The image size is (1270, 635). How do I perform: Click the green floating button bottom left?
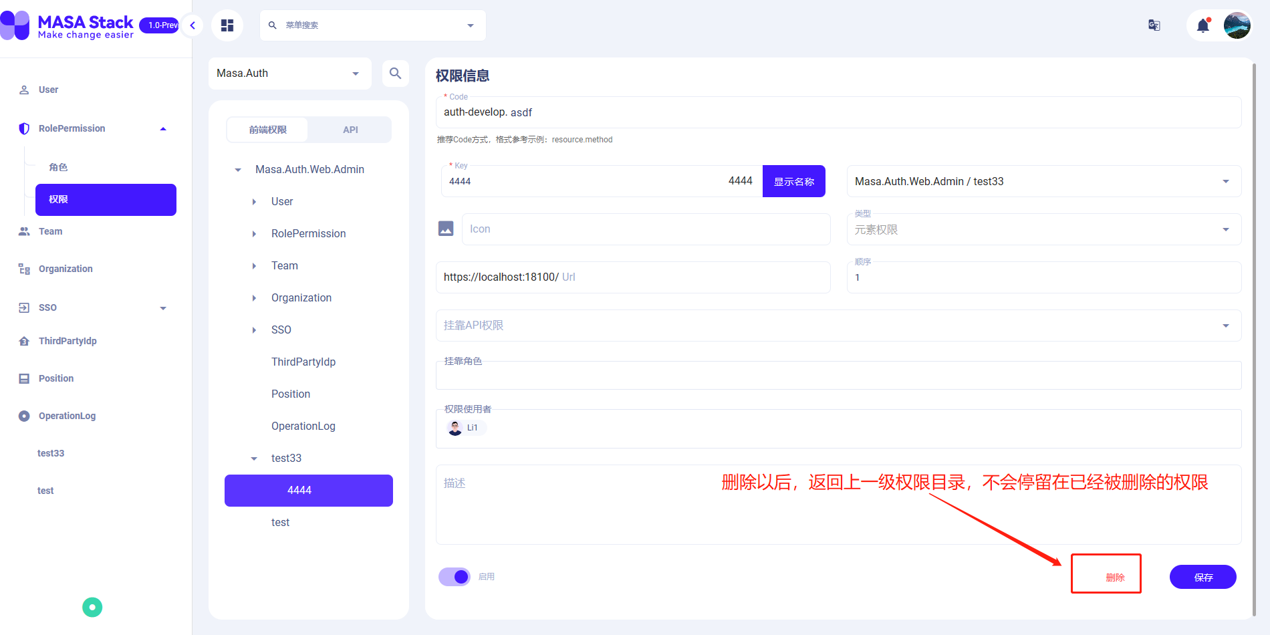[92, 607]
